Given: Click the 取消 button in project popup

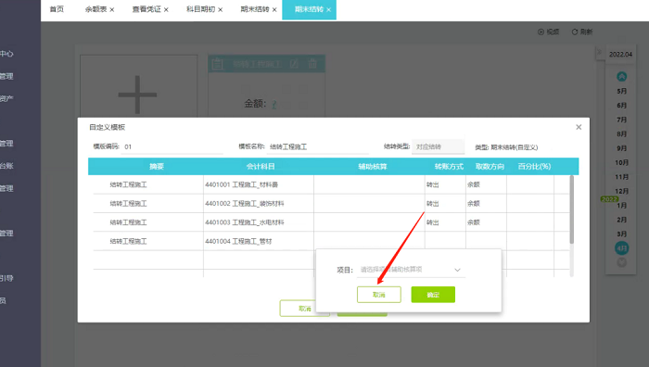Looking at the screenshot, I should [378, 295].
